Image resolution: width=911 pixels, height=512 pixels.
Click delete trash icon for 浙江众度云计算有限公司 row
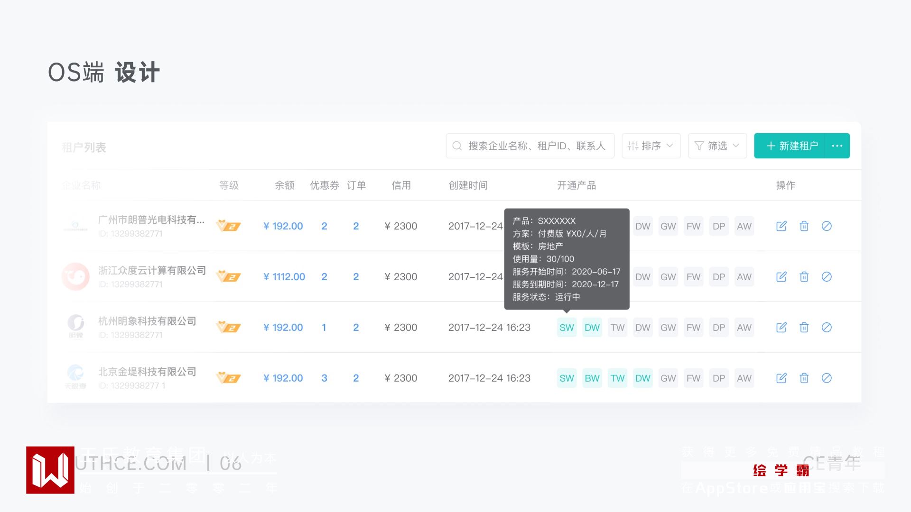(804, 277)
